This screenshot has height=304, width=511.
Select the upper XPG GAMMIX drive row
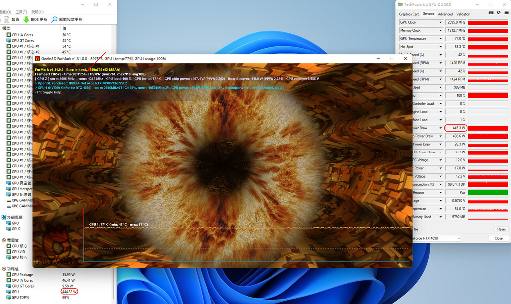(19, 200)
